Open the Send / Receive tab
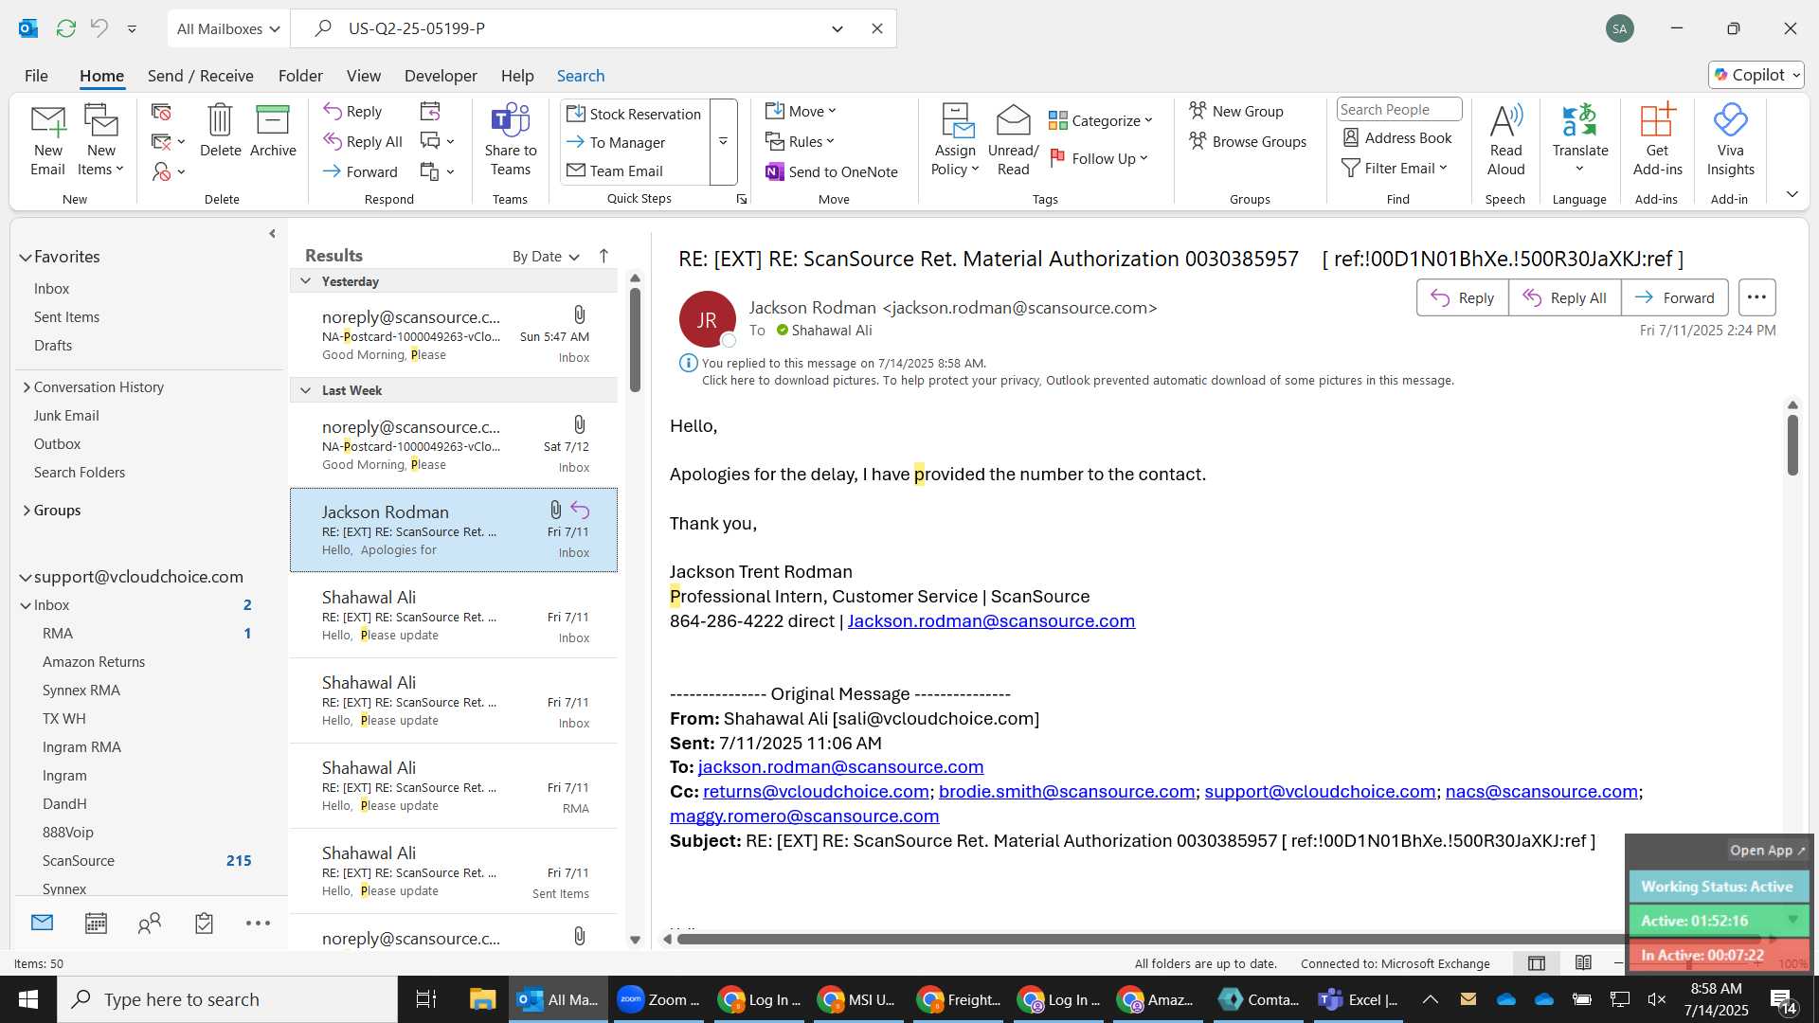The width and height of the screenshot is (1819, 1023). (200, 76)
